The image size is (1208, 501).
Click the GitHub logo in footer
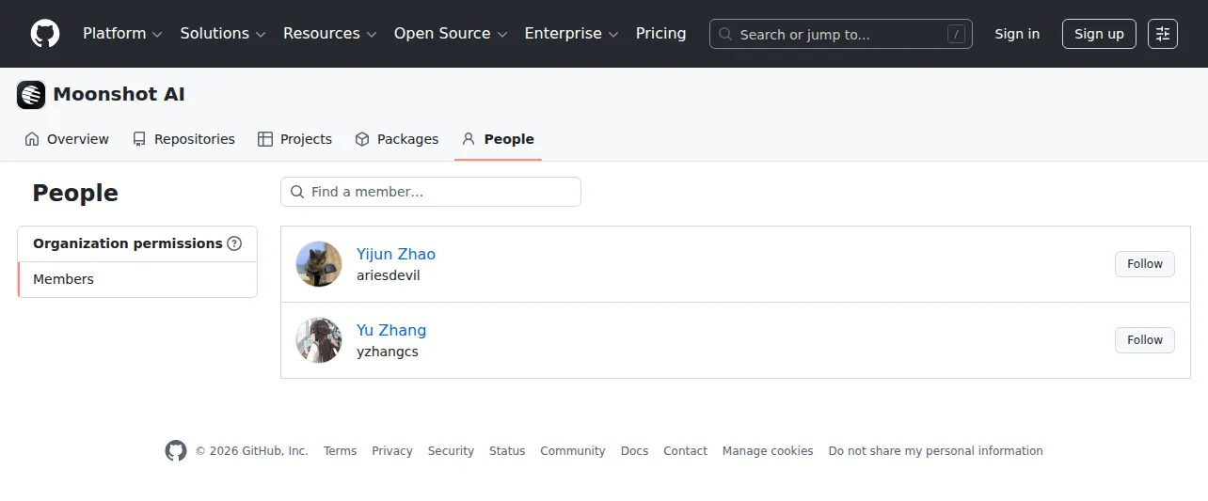point(176,451)
